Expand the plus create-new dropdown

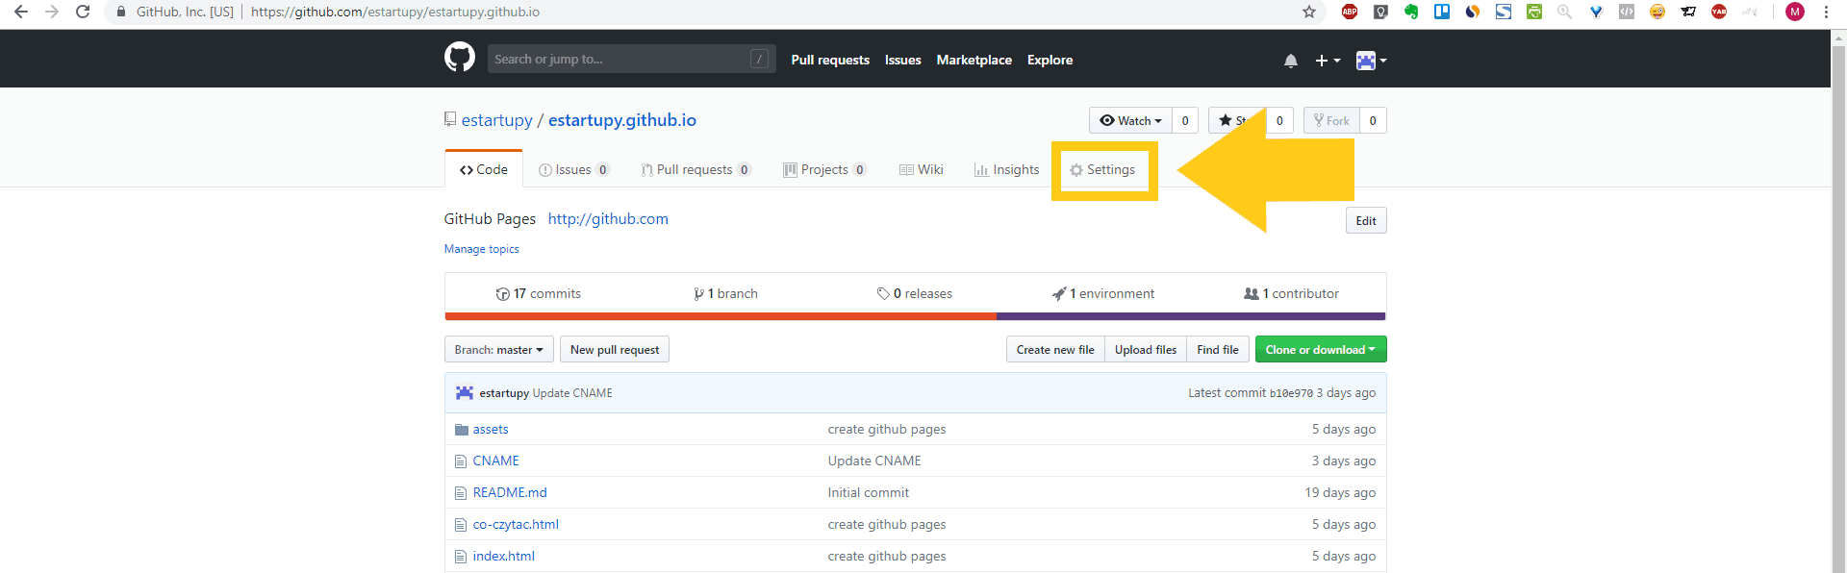coord(1328,61)
